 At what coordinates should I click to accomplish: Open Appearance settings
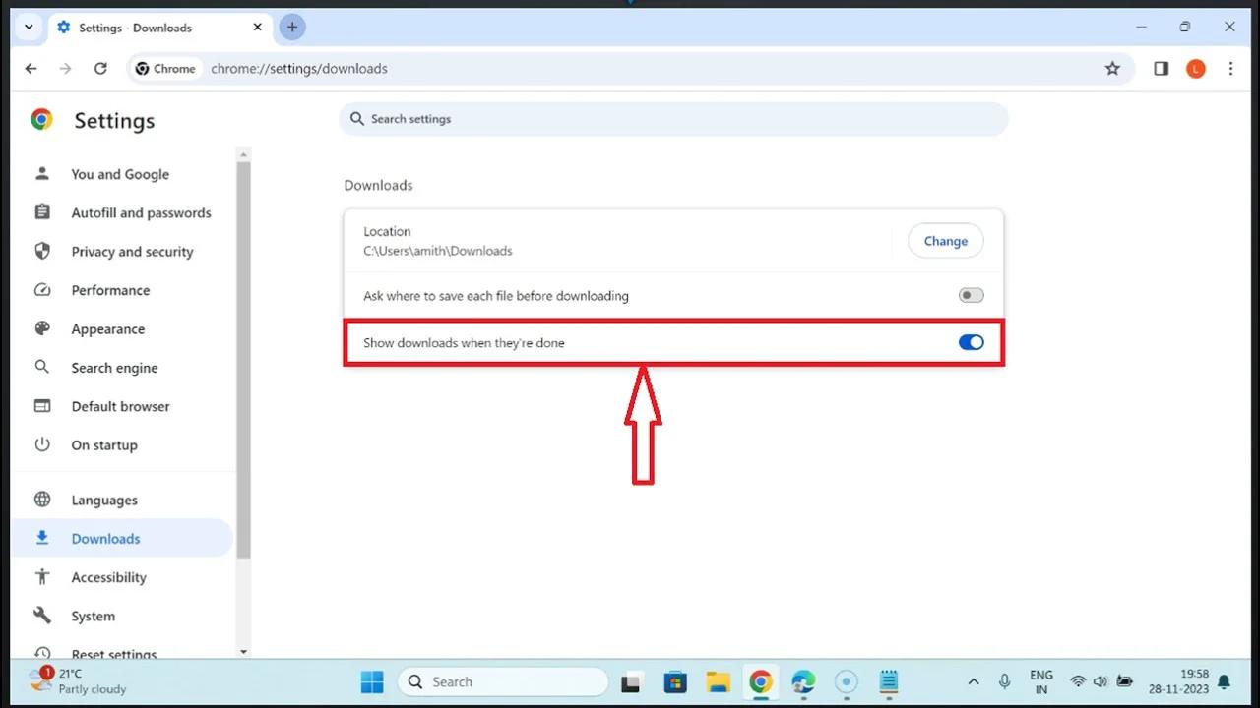[x=107, y=329]
